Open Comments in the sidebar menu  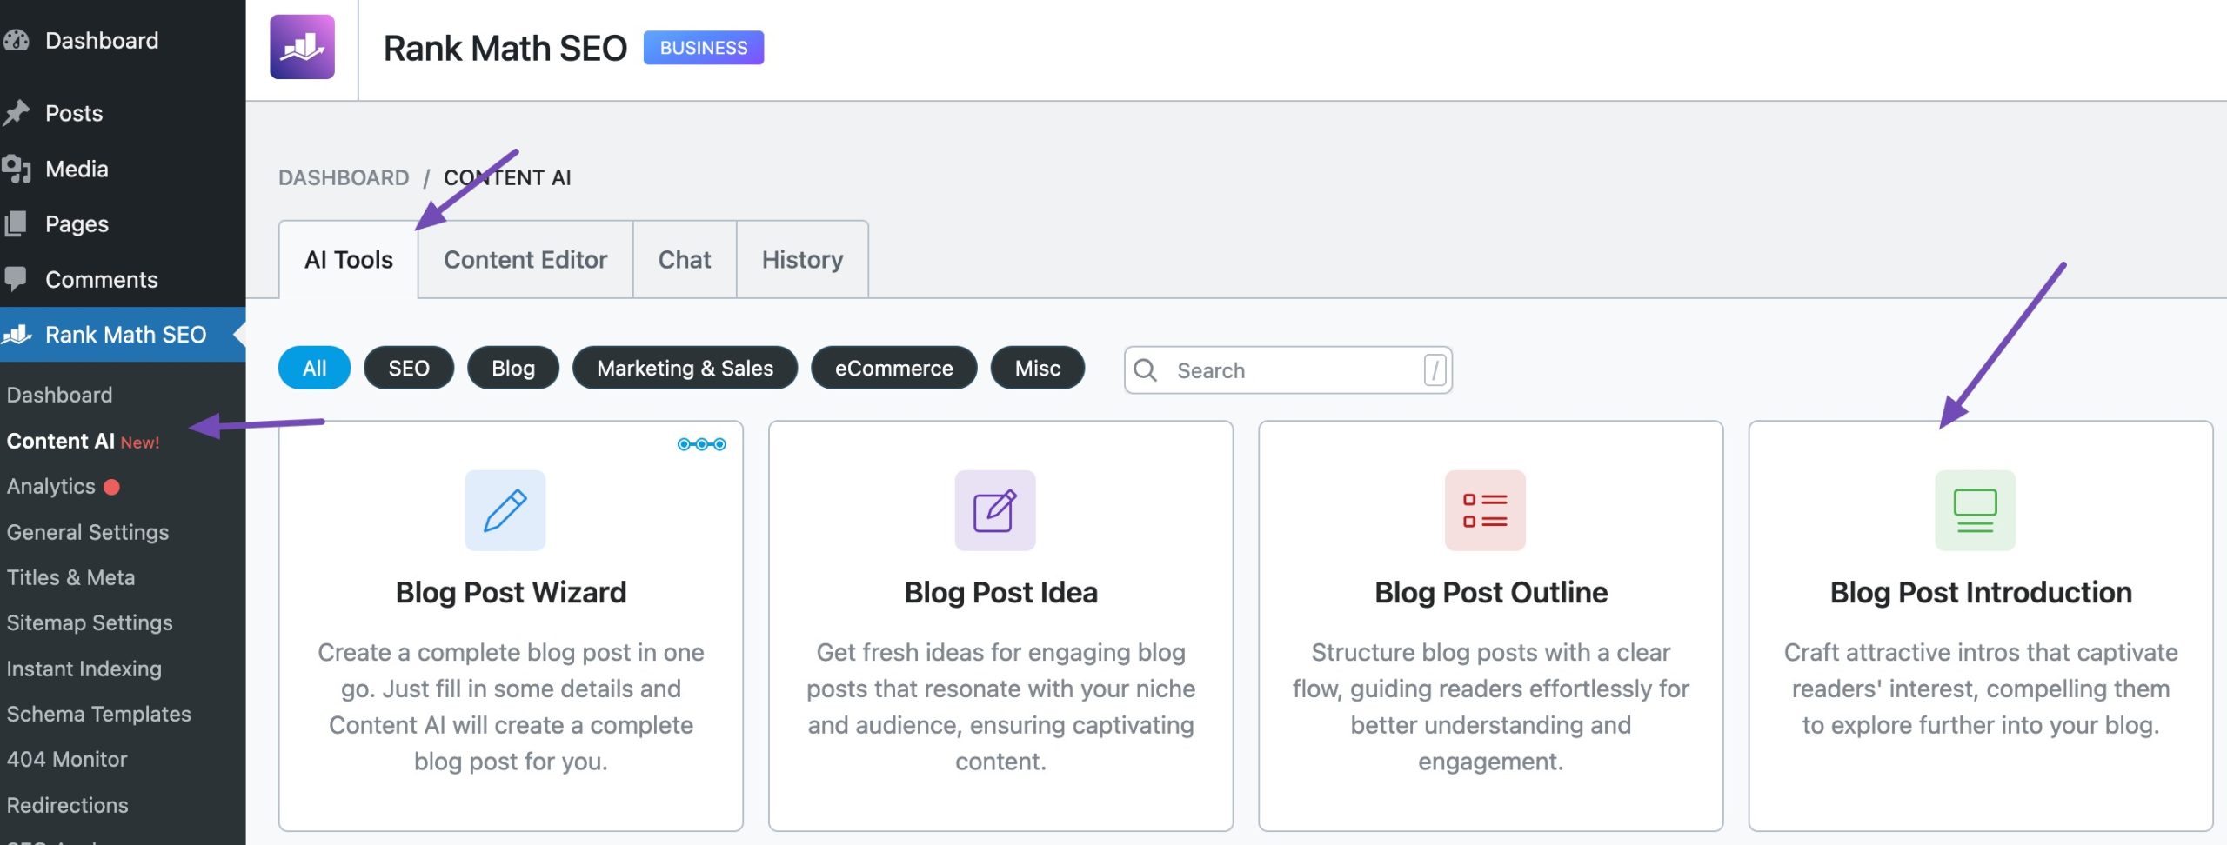pos(102,279)
